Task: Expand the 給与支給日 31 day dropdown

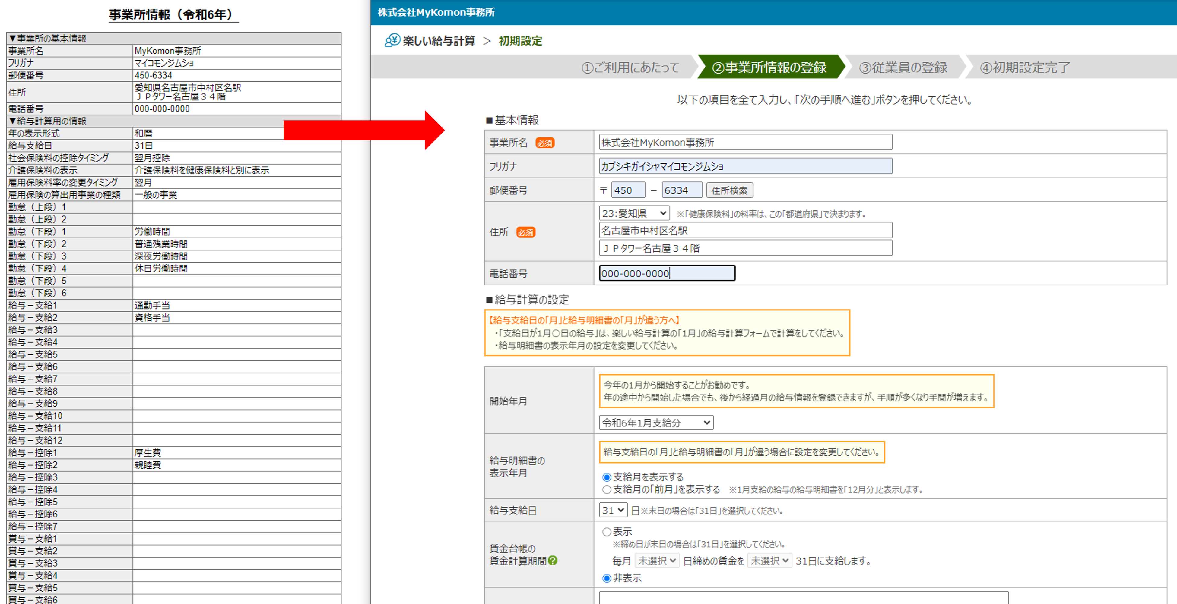Action: pyautogui.click(x=613, y=510)
